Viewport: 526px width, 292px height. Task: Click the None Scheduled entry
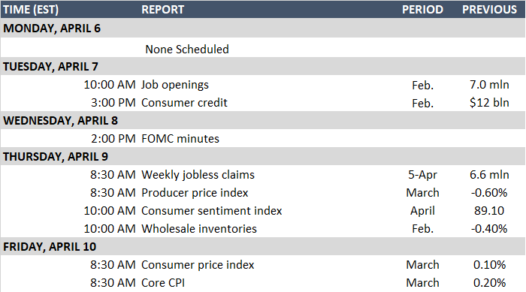pyautogui.click(x=187, y=50)
